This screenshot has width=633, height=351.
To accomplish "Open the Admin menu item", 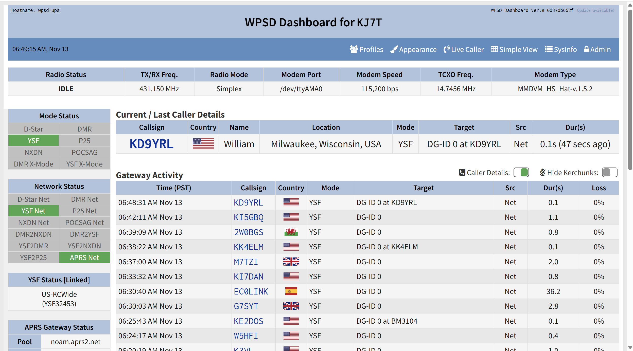I will coord(600,49).
